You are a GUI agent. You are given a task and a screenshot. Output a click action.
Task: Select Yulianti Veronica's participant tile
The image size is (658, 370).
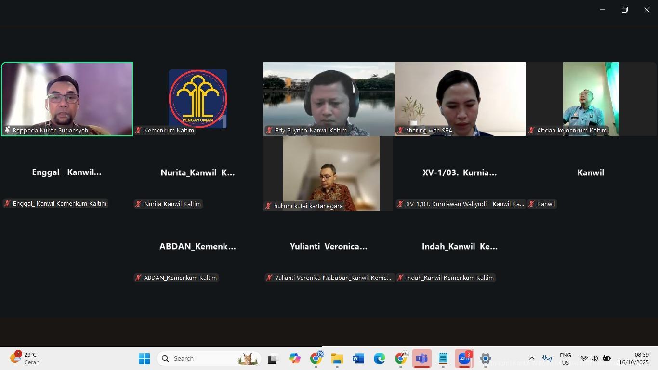tap(329, 246)
